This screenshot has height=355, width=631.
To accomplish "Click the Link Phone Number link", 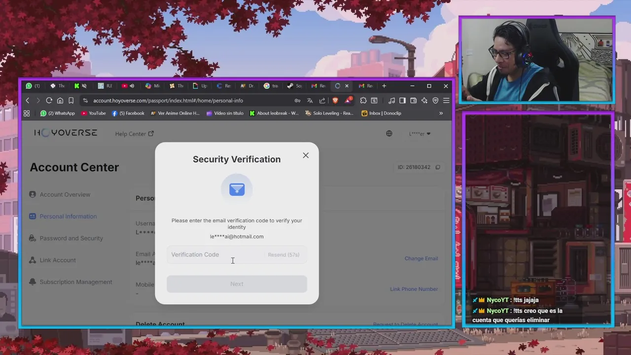I will [x=414, y=289].
